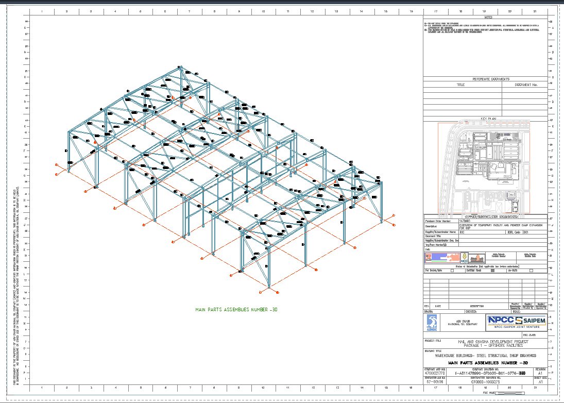Click the ADNOC logo in the title block
This screenshot has height=403, width=564.
(x=432, y=323)
